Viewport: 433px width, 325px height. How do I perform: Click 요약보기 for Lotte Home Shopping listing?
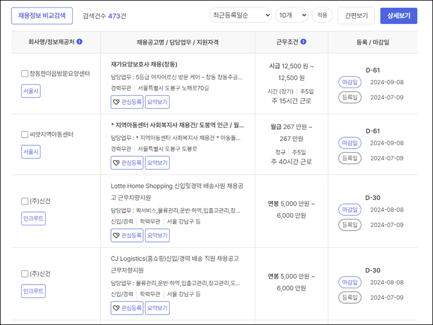click(157, 236)
